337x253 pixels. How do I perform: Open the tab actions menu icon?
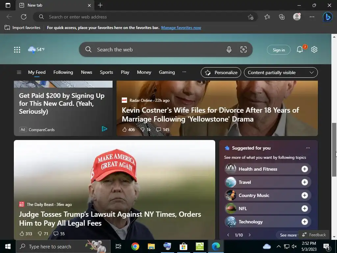coord(8,5)
